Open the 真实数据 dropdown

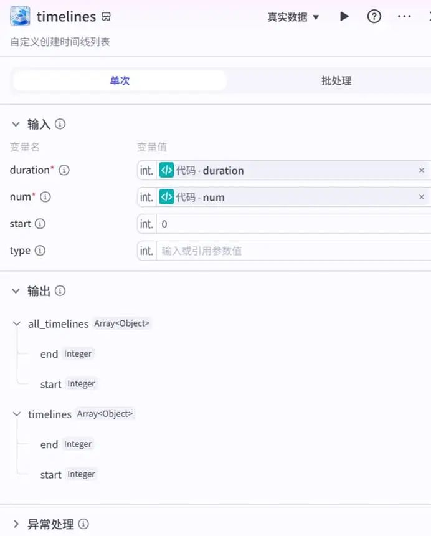tap(293, 17)
